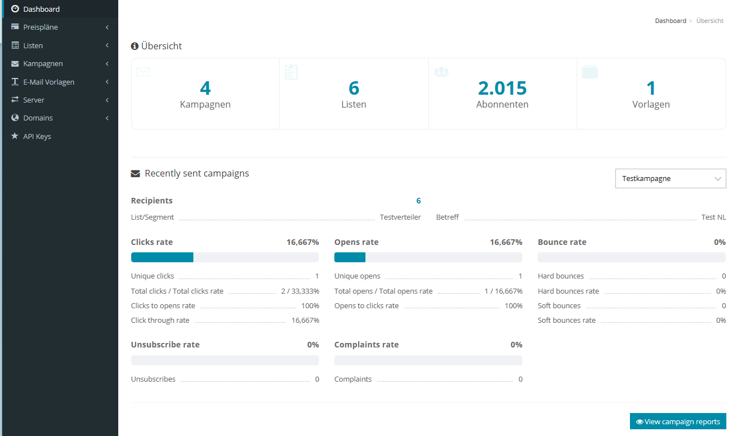Click the Dashboard gauge icon in sidebar

[15, 9]
